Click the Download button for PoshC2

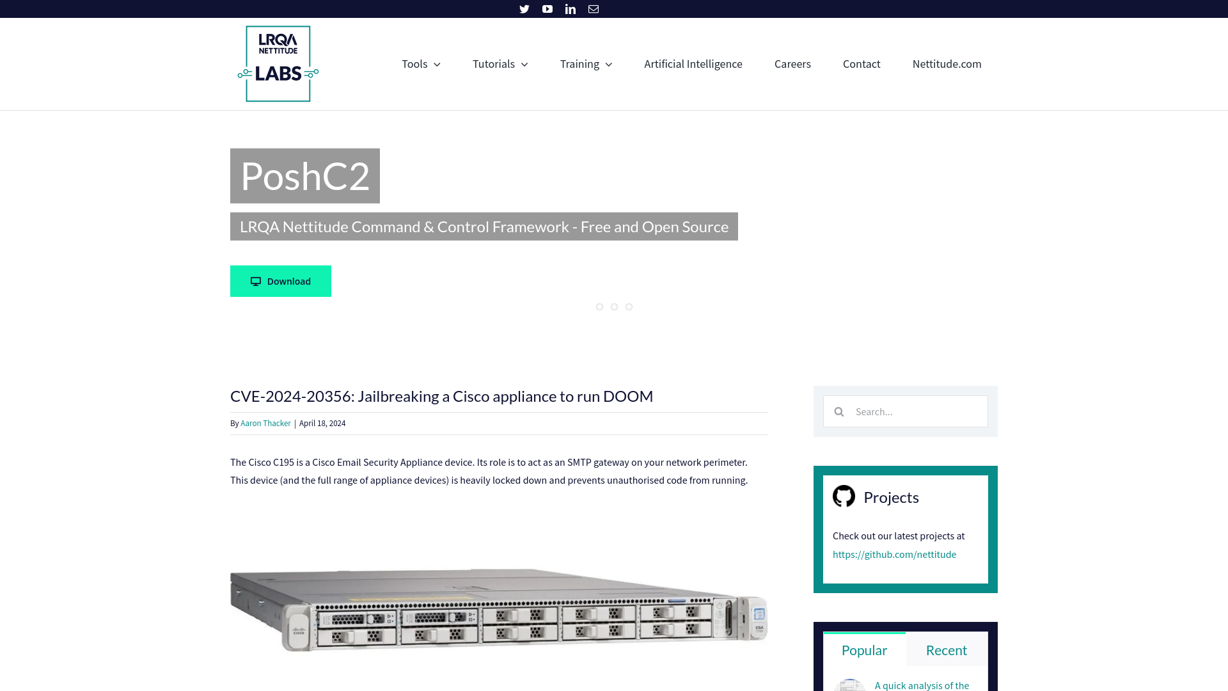[x=280, y=281]
